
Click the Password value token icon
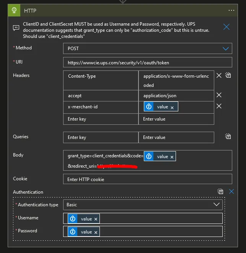73,232
